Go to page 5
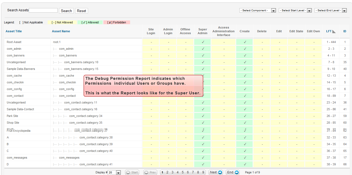 (x=183, y=172)
